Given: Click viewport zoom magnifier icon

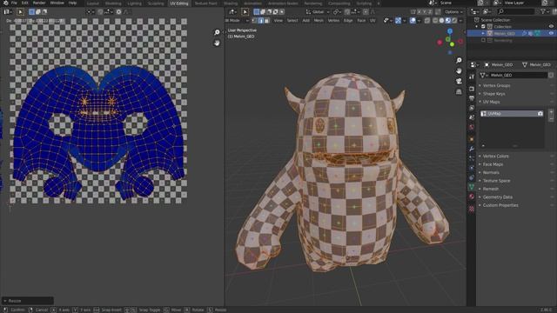Looking at the screenshot, I should coord(459,60).
